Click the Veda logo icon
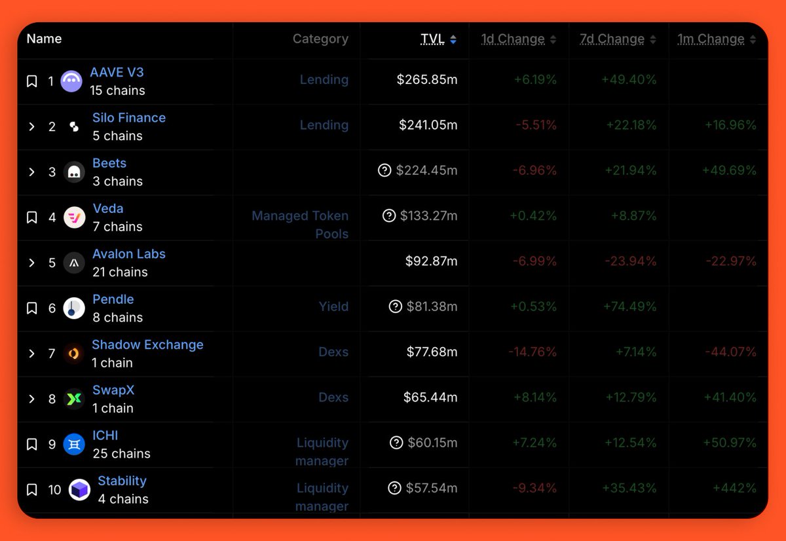 click(x=74, y=217)
